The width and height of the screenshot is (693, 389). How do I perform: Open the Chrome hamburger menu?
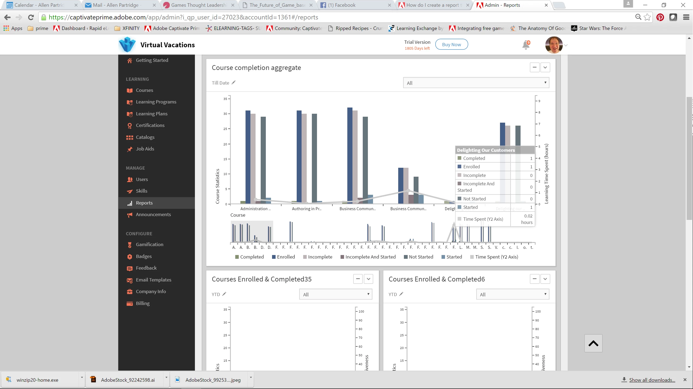(x=686, y=17)
